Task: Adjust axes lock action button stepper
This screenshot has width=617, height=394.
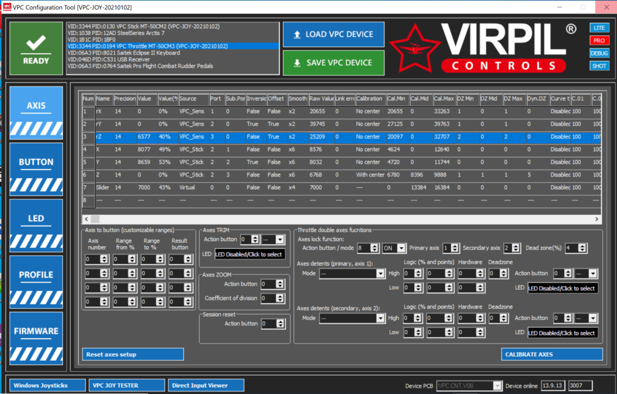Action: [x=375, y=248]
